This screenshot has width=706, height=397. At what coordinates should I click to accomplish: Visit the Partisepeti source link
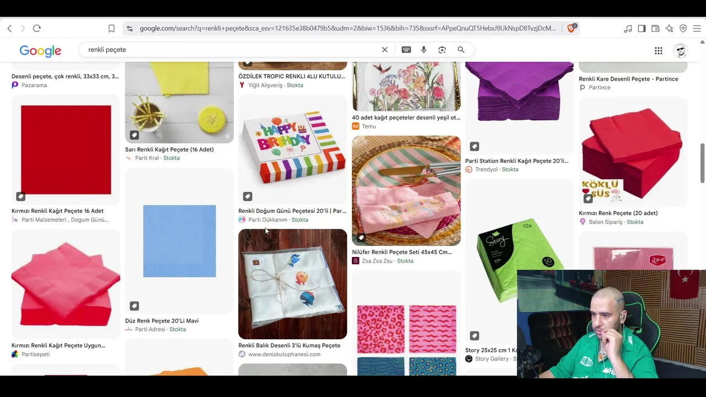coord(35,354)
